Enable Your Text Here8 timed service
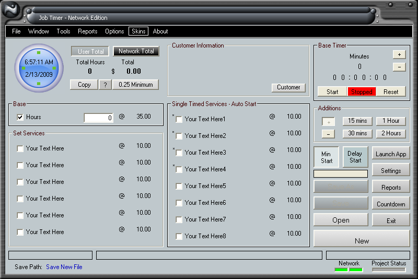The image size is (418, 279). (x=179, y=236)
